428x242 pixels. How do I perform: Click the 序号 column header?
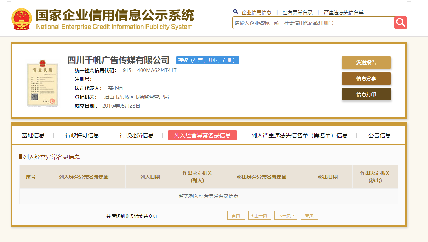pos(31,177)
